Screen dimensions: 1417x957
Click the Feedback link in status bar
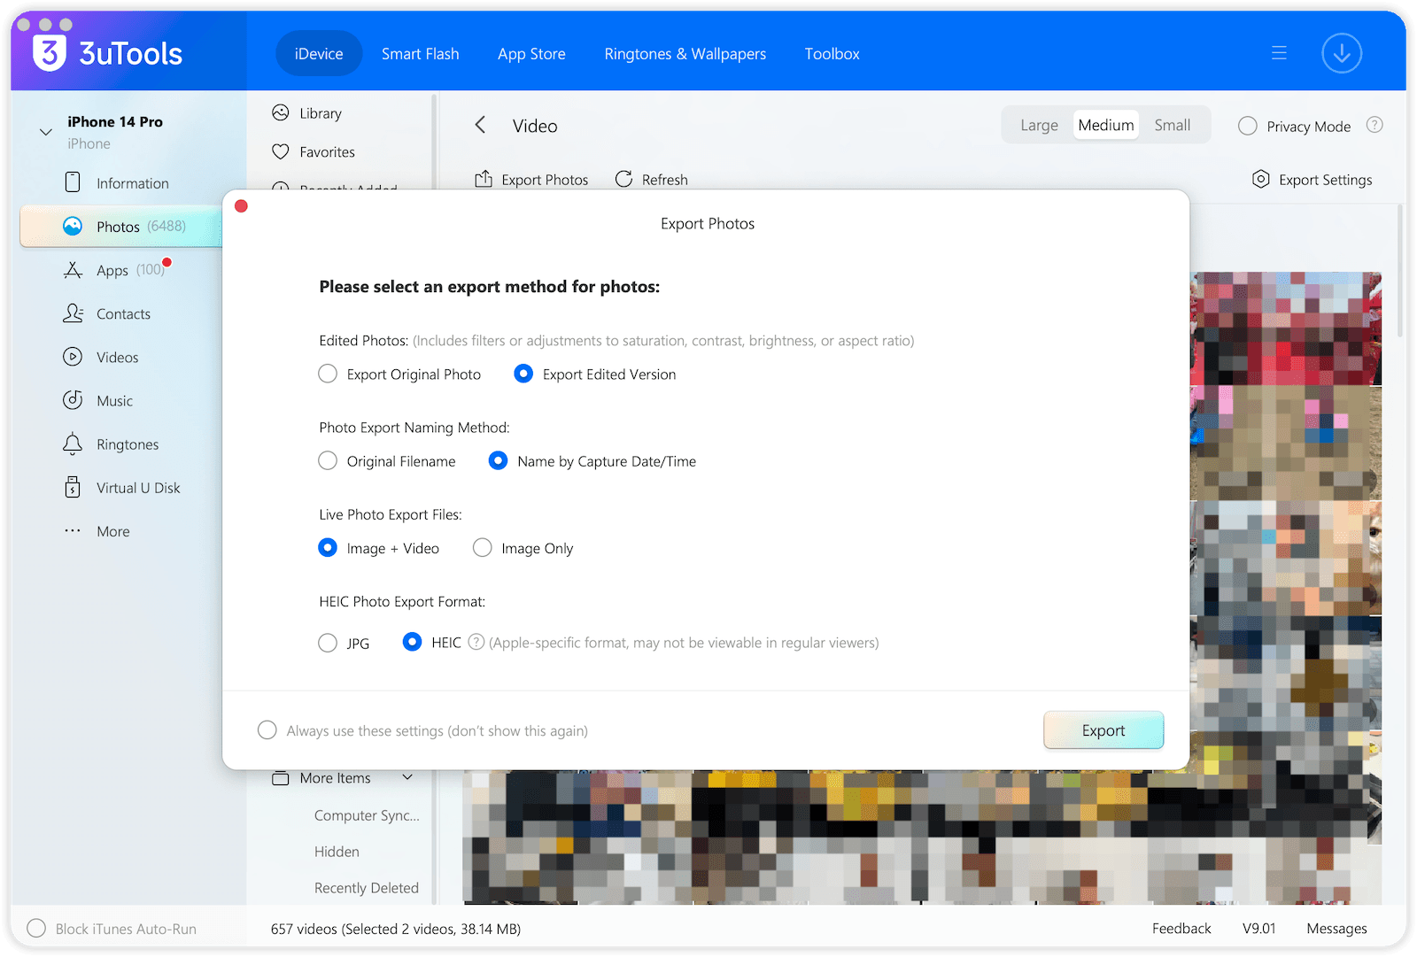coord(1181,928)
